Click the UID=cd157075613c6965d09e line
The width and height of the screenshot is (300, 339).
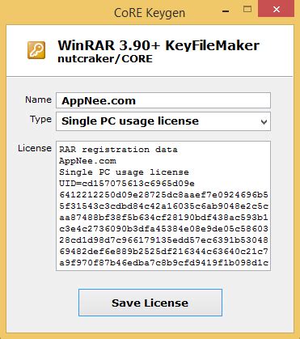127,184
